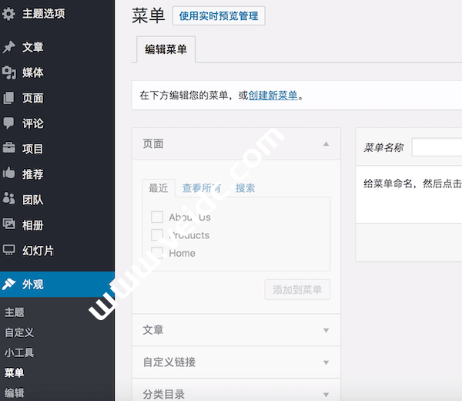Click into the 菜单名称 input field
This screenshot has height=401, width=462.
(x=437, y=147)
